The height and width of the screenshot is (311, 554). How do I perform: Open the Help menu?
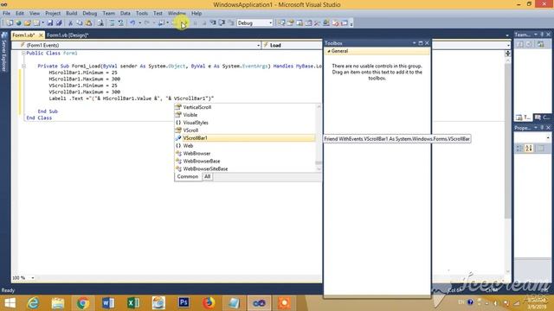pos(196,14)
